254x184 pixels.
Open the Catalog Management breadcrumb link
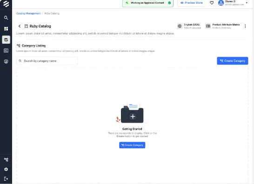(x=28, y=13)
